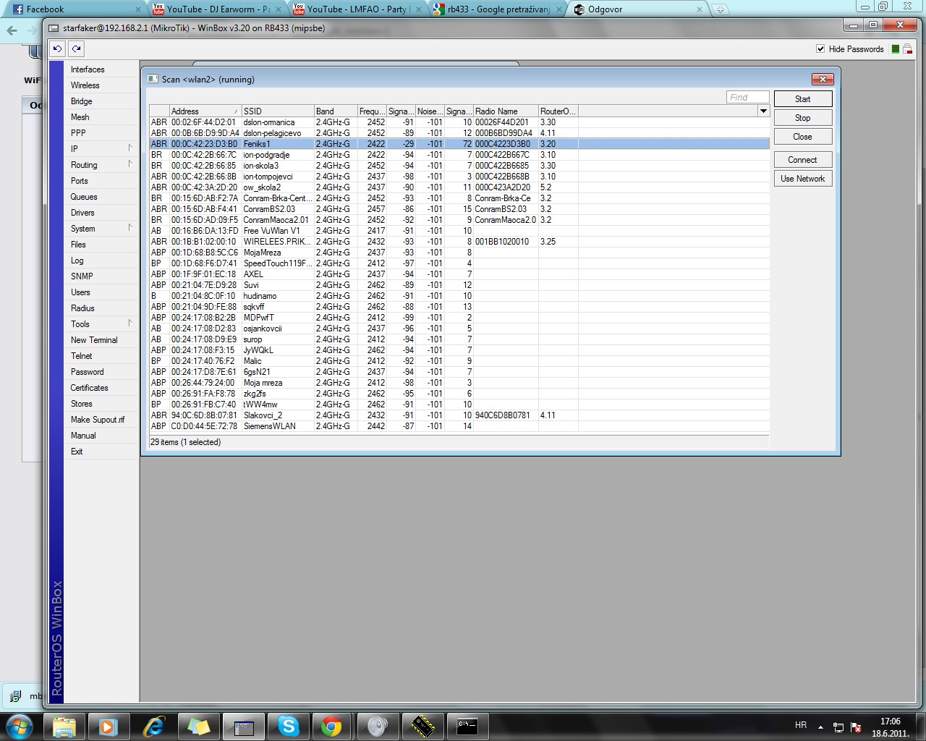
Task: Sort by the Radio Name column header
Action: 506,111
